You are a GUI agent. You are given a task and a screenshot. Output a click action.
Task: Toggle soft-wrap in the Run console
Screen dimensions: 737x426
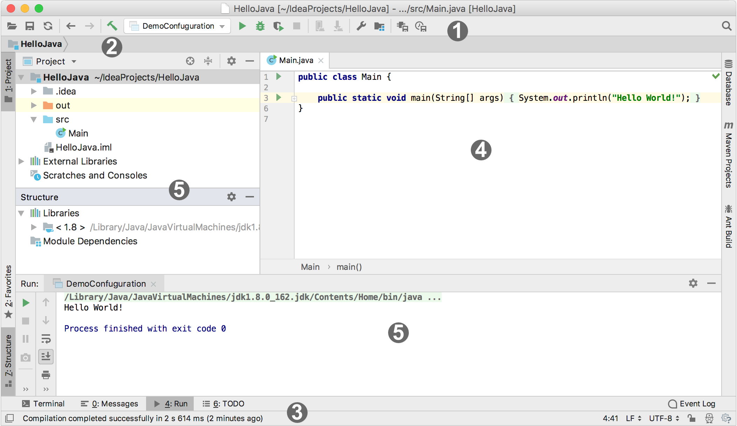coord(46,338)
